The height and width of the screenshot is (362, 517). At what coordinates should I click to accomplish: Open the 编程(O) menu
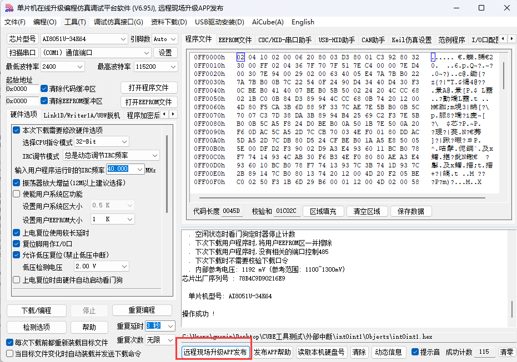tap(45, 22)
